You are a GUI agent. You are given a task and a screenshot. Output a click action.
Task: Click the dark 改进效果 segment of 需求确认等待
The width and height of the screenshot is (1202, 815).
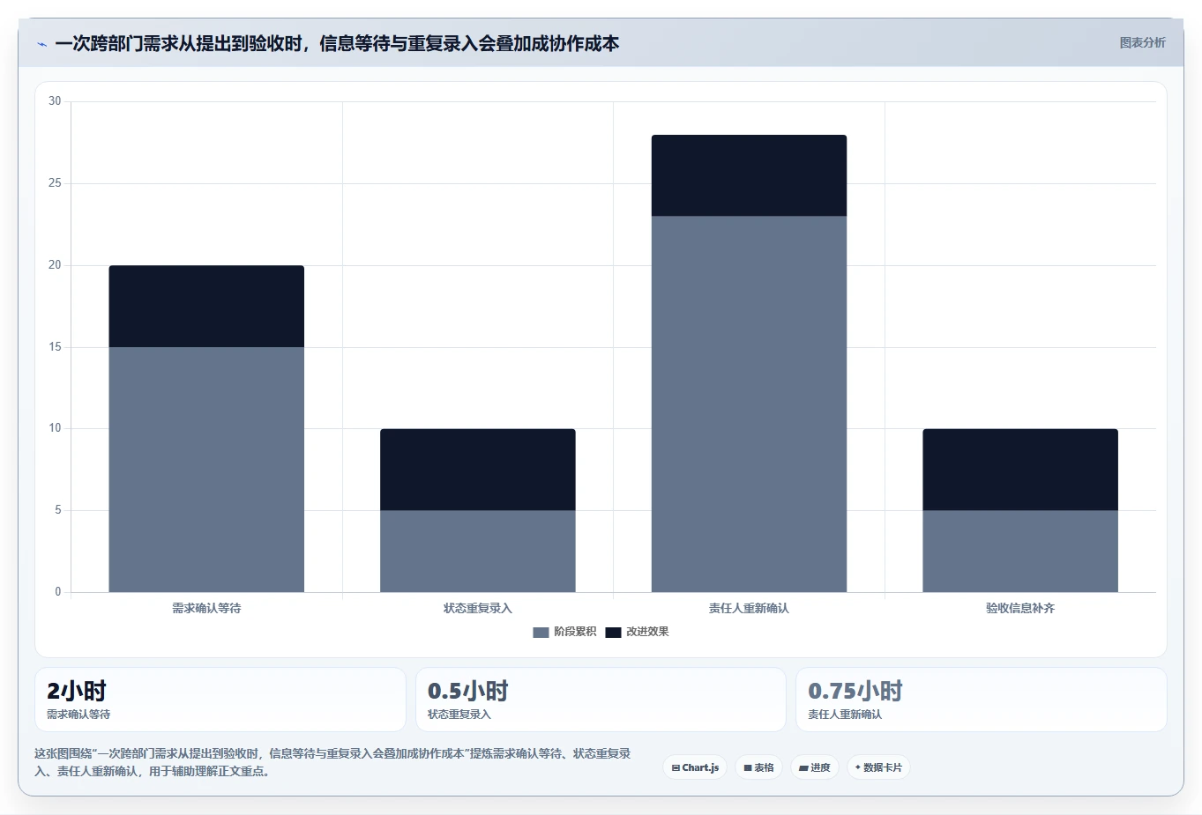click(x=206, y=307)
